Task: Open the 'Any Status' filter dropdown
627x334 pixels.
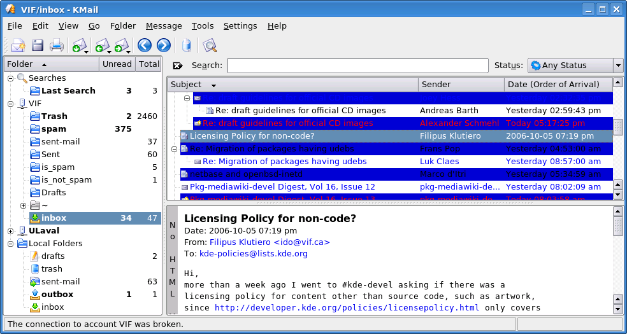Action: [x=575, y=66]
